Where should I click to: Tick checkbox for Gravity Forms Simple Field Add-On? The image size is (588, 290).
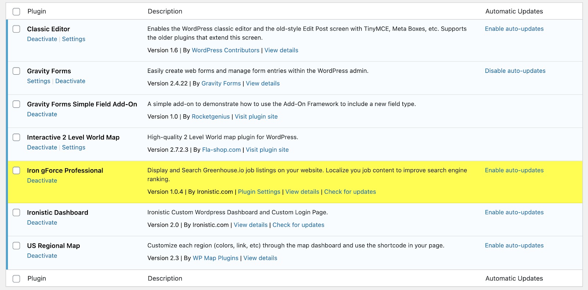point(17,104)
